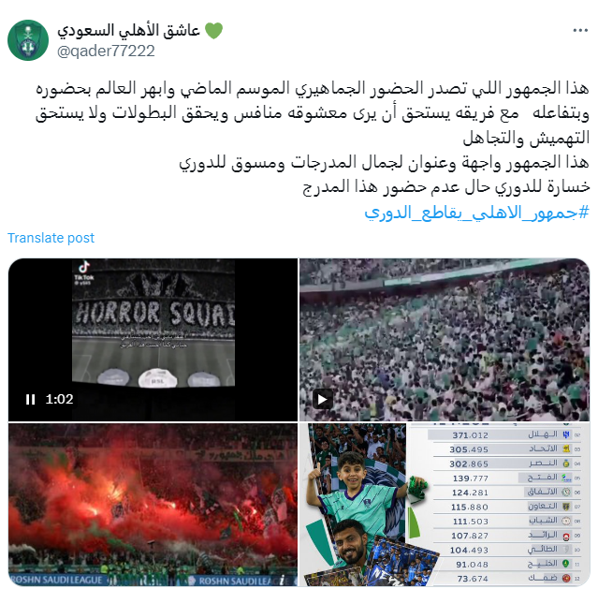Screen dimensions: 598x589
Task: Open the three-dot more options menu
Action: 579,31
